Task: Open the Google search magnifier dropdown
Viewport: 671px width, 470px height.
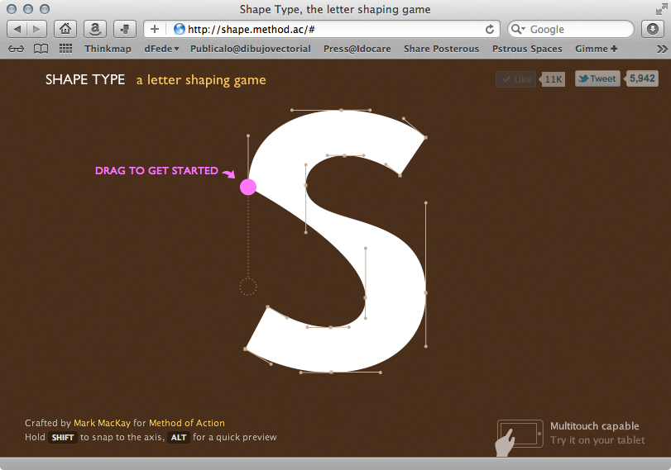Action: (x=519, y=29)
